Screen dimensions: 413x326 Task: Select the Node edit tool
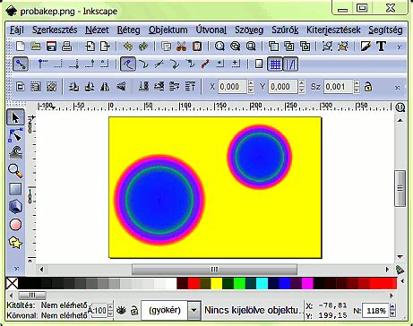click(15, 135)
